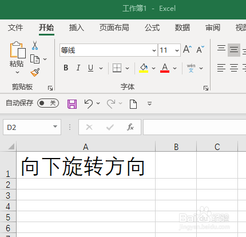Switch to the 页面布局 tab
246x237 pixels.
click(x=114, y=27)
